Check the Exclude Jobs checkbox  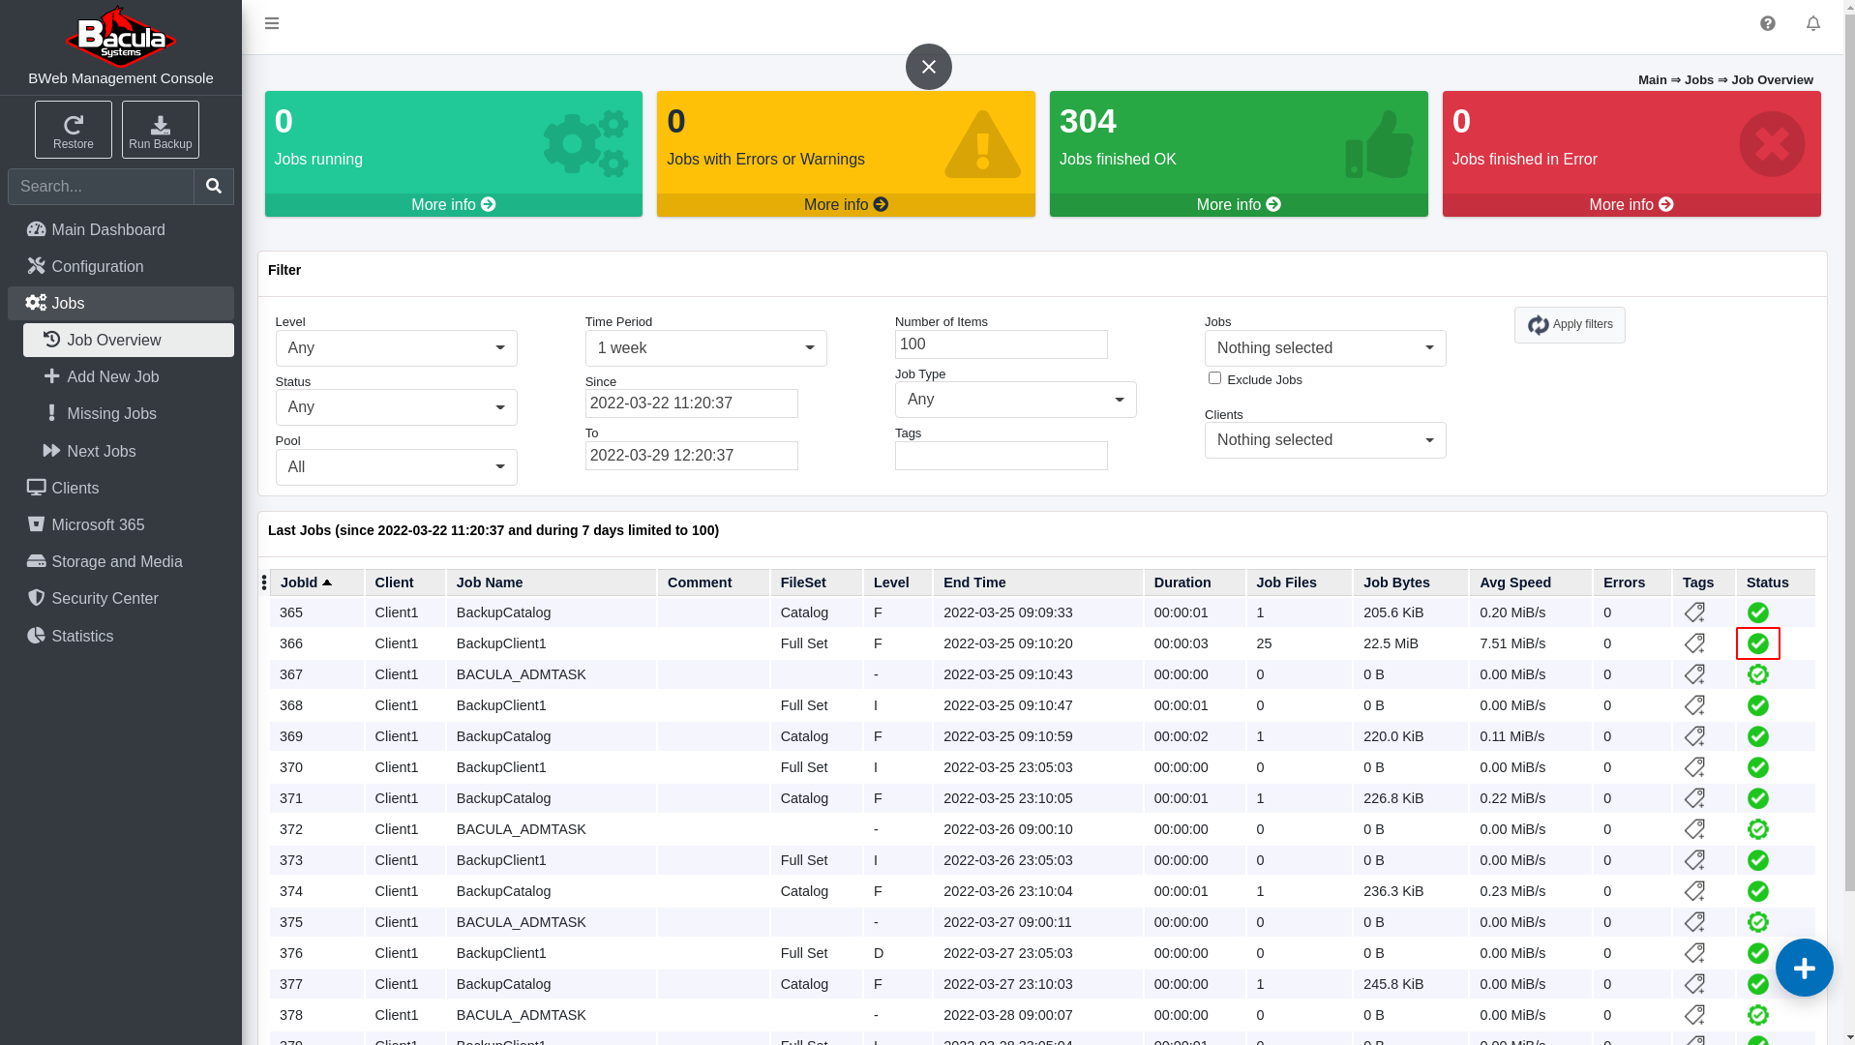coord(1214,378)
